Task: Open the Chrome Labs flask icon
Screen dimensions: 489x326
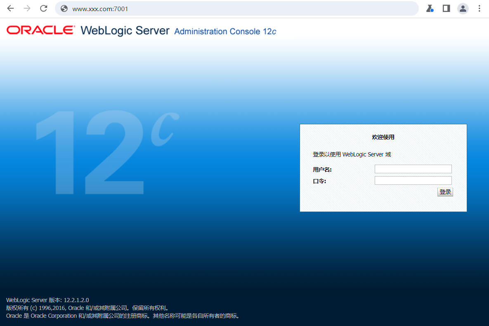Action: coord(430,8)
